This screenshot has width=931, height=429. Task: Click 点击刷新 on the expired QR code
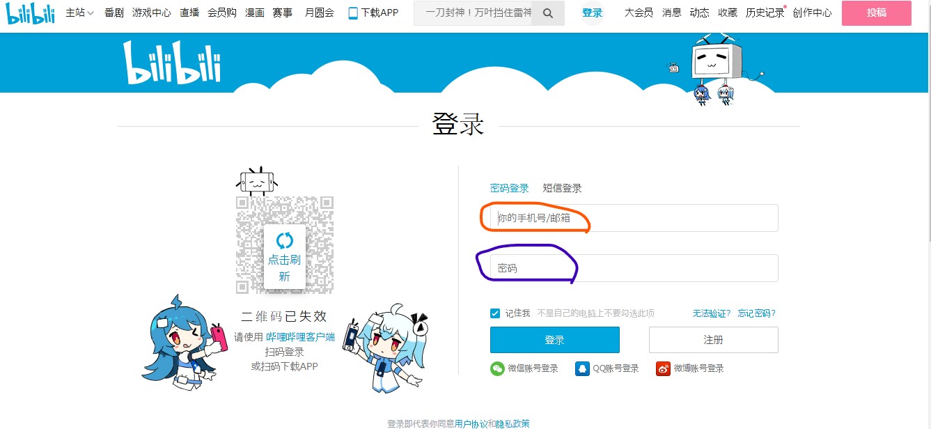coord(285,268)
